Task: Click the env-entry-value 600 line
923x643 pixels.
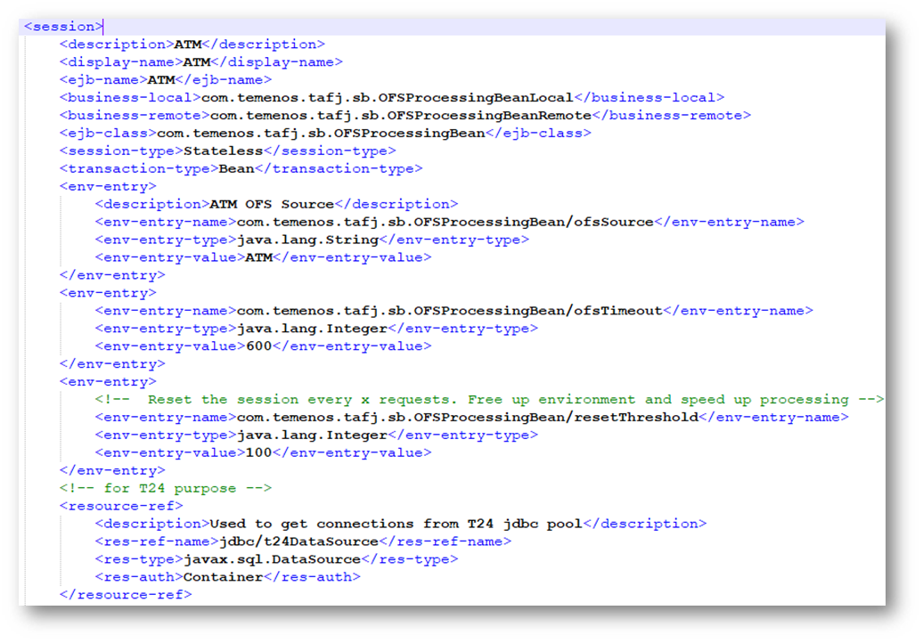Action: [x=263, y=346]
